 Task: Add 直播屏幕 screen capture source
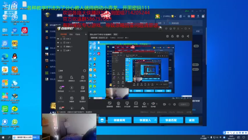[x=110, y=105]
